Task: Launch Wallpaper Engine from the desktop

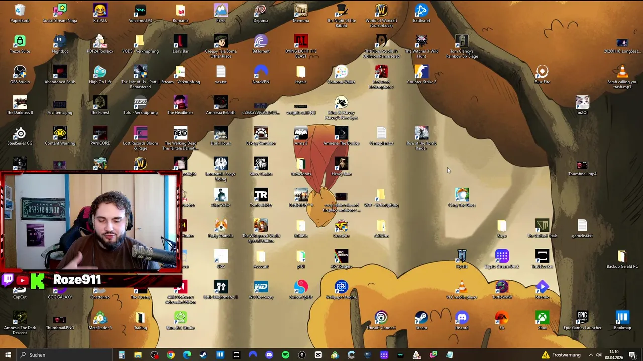Action: 341,289
